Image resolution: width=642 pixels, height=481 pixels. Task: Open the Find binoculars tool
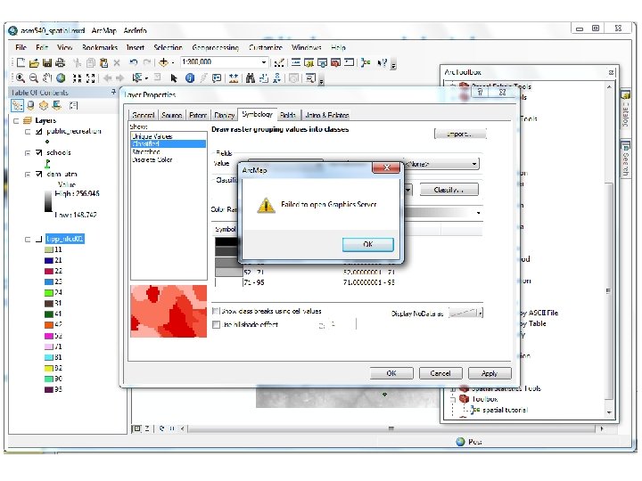pos(251,77)
